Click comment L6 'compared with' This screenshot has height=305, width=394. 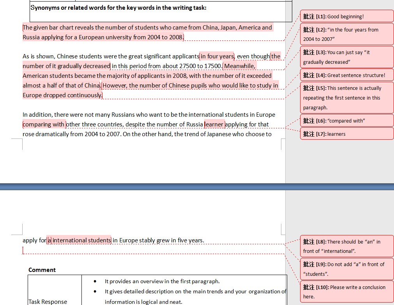tap(347, 121)
